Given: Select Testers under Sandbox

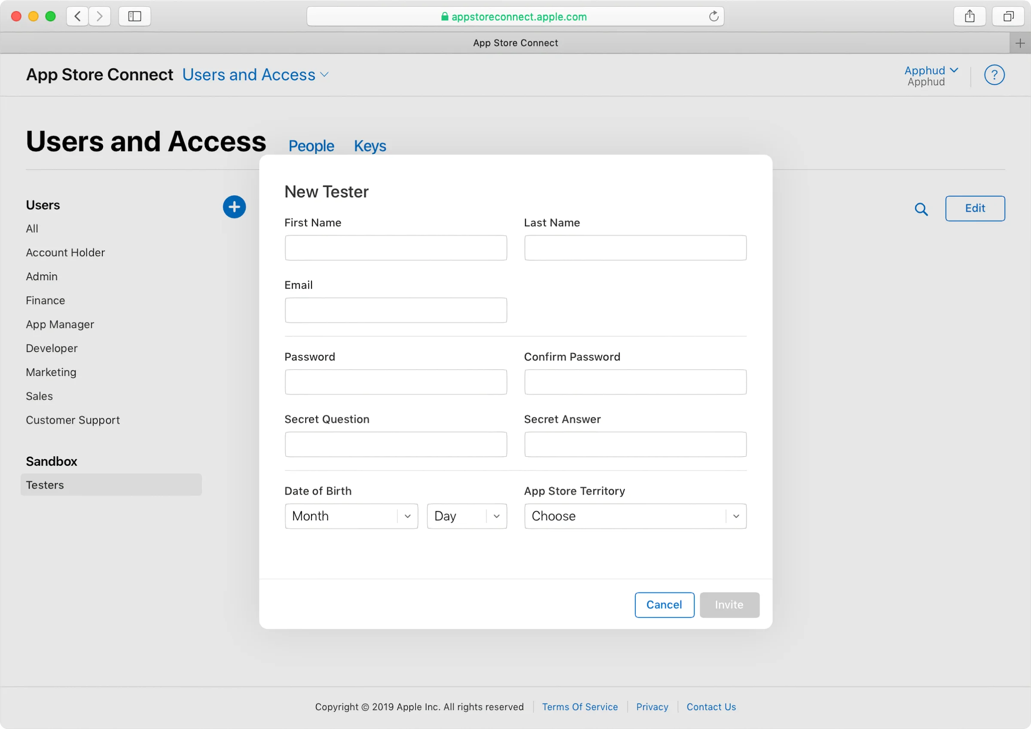Looking at the screenshot, I should pyautogui.click(x=45, y=485).
